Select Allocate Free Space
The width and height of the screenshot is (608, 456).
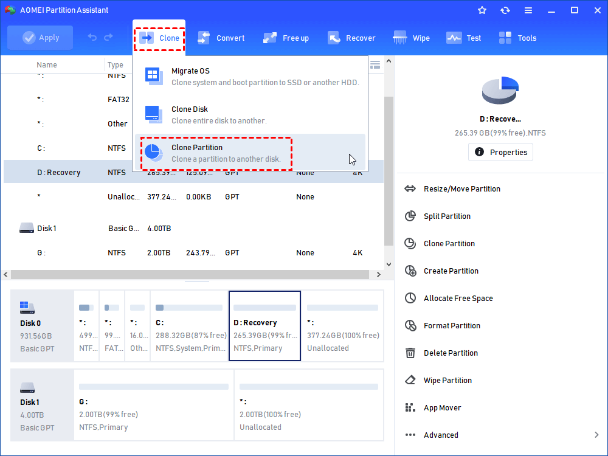[458, 298]
